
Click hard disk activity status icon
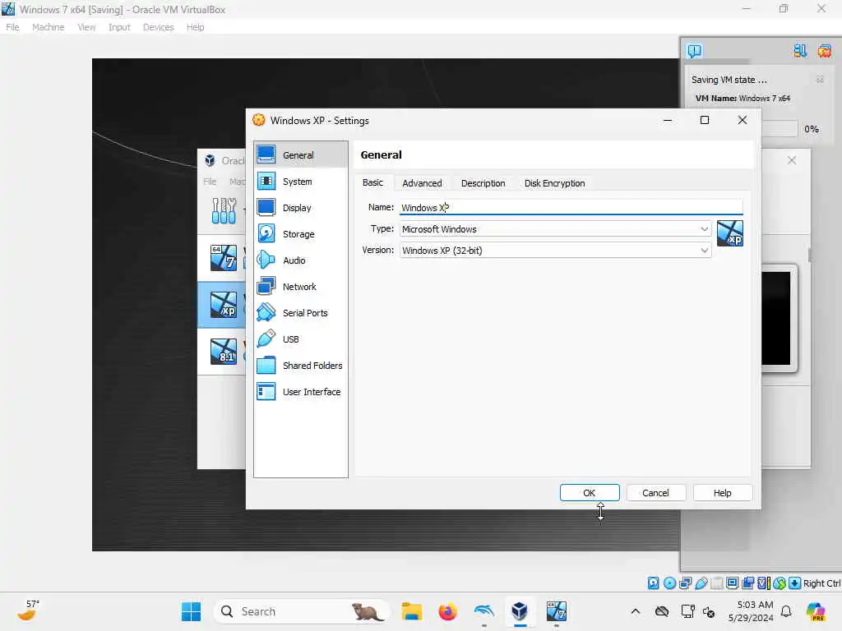click(653, 583)
